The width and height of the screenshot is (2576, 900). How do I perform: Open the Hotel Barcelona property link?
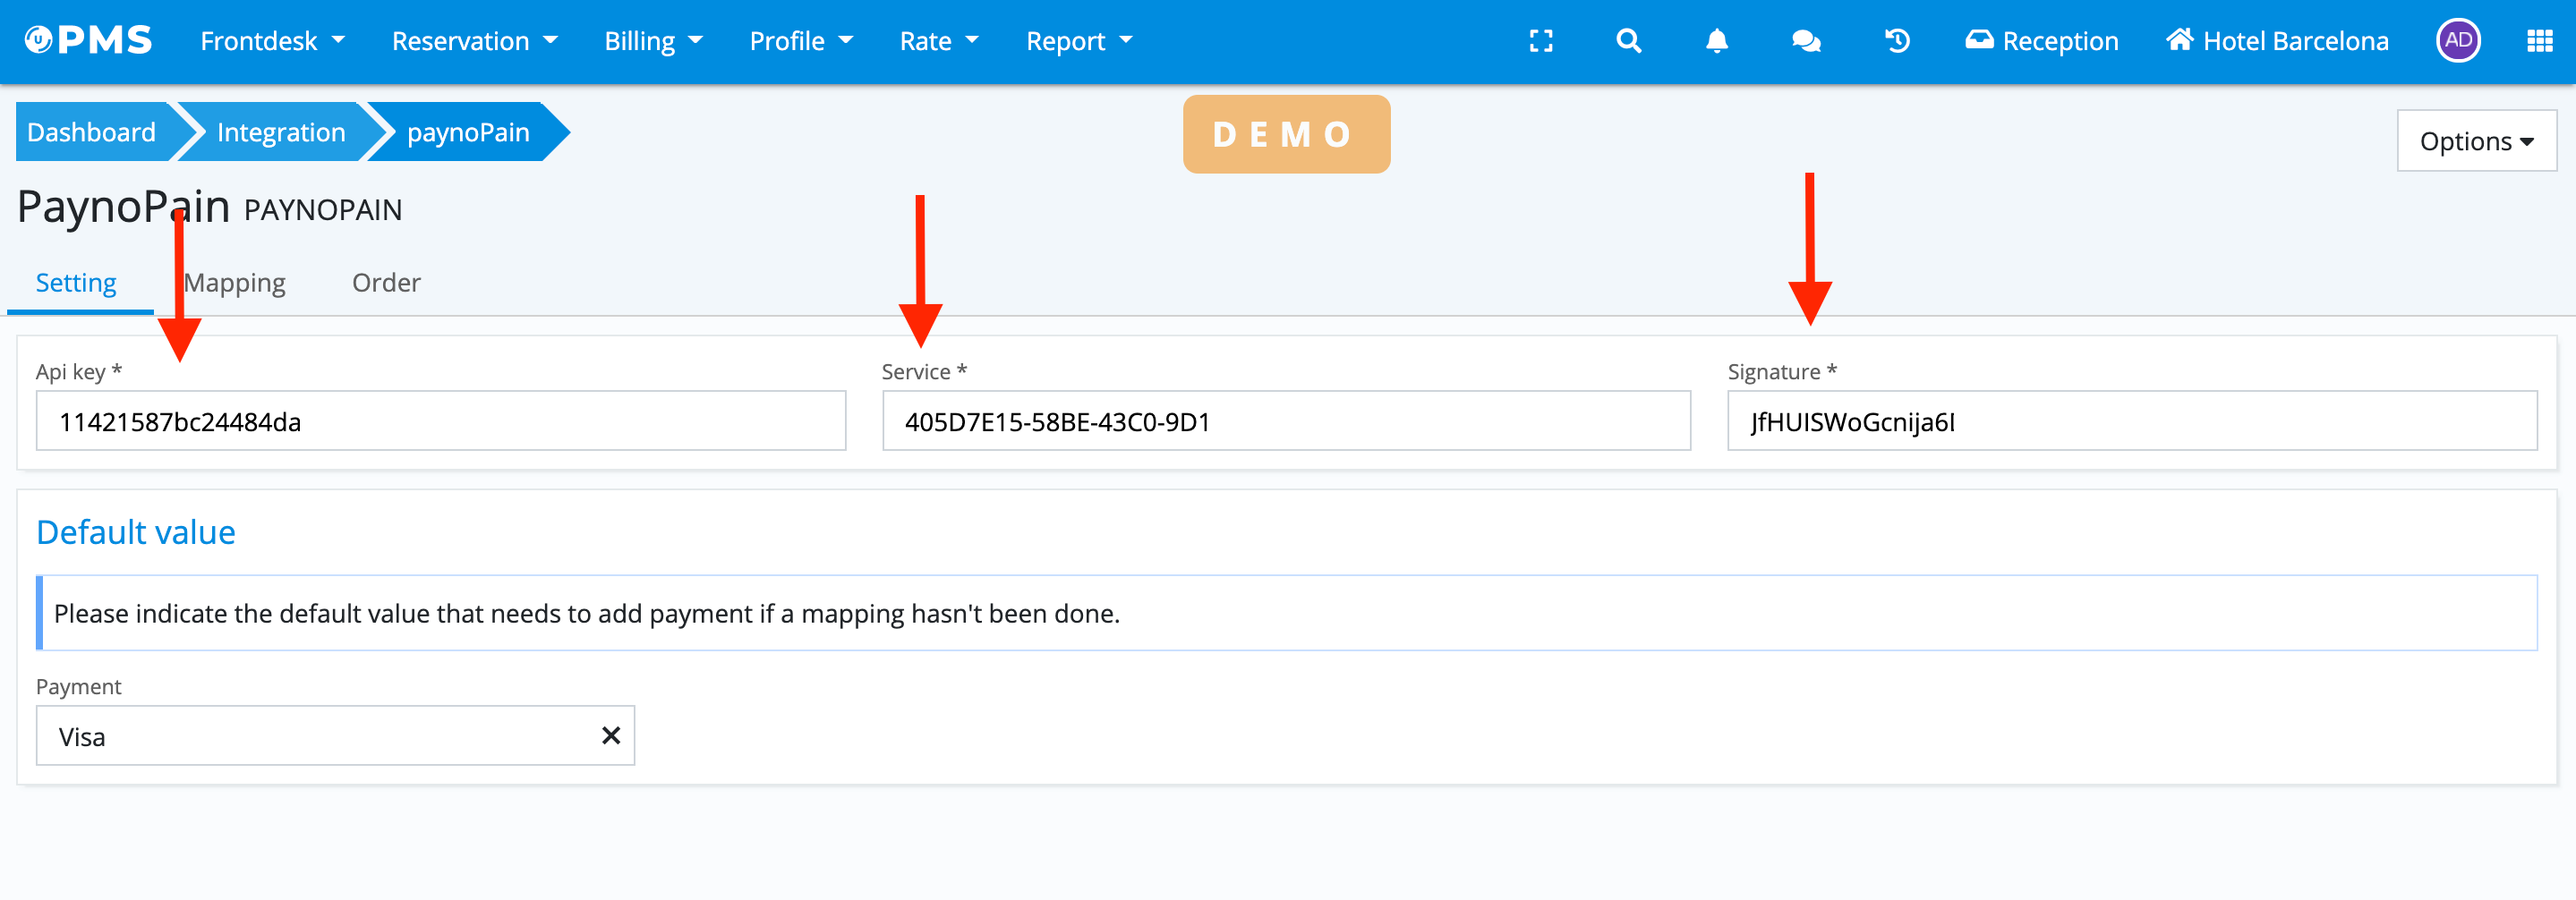(x=2277, y=41)
